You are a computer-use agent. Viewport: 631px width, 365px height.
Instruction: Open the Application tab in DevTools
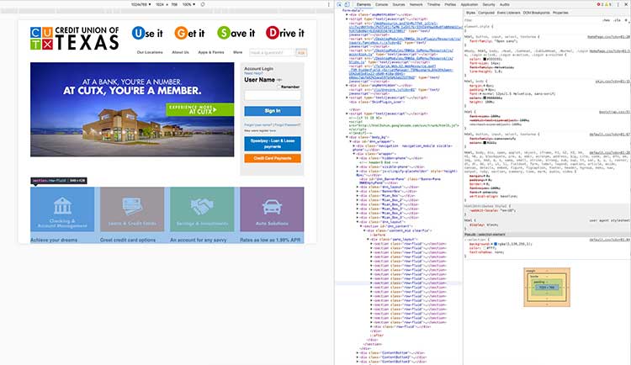(469, 4)
